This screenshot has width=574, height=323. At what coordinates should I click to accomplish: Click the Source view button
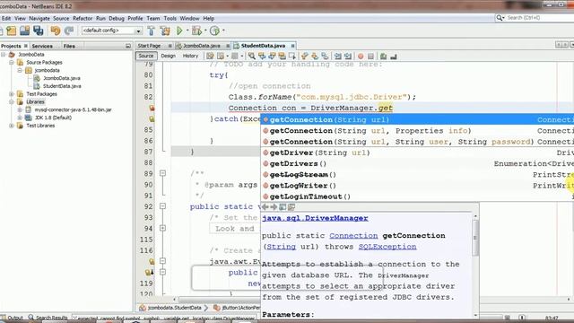pos(145,56)
